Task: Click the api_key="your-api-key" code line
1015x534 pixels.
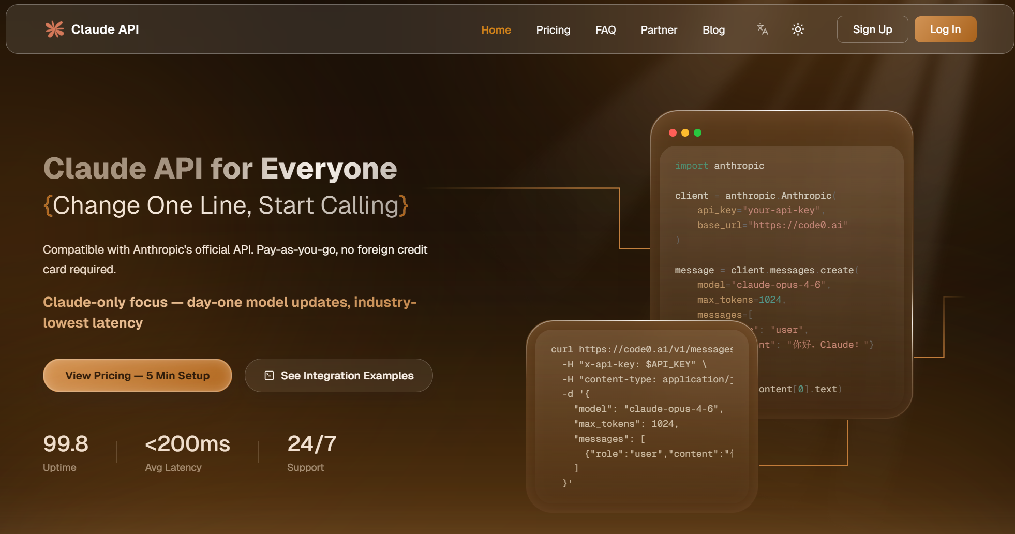Action: 761,210
